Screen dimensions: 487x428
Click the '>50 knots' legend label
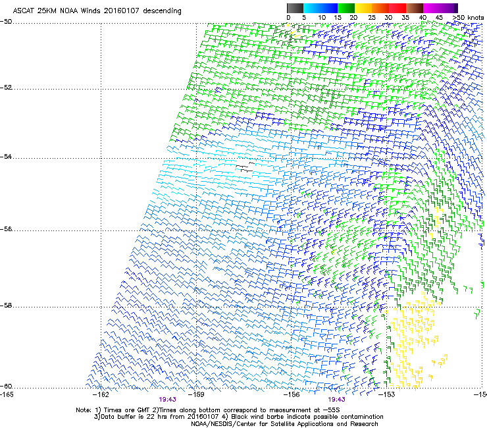point(468,18)
